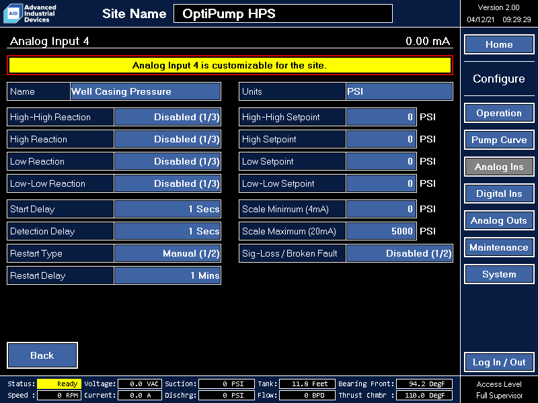Edit the Name field Well Casing Pressure
Screen dimensions: 538x403
point(145,91)
